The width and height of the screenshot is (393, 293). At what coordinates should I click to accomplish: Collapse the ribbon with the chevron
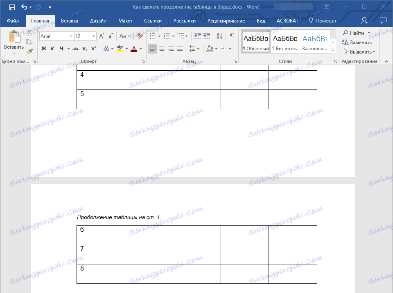[x=386, y=61]
